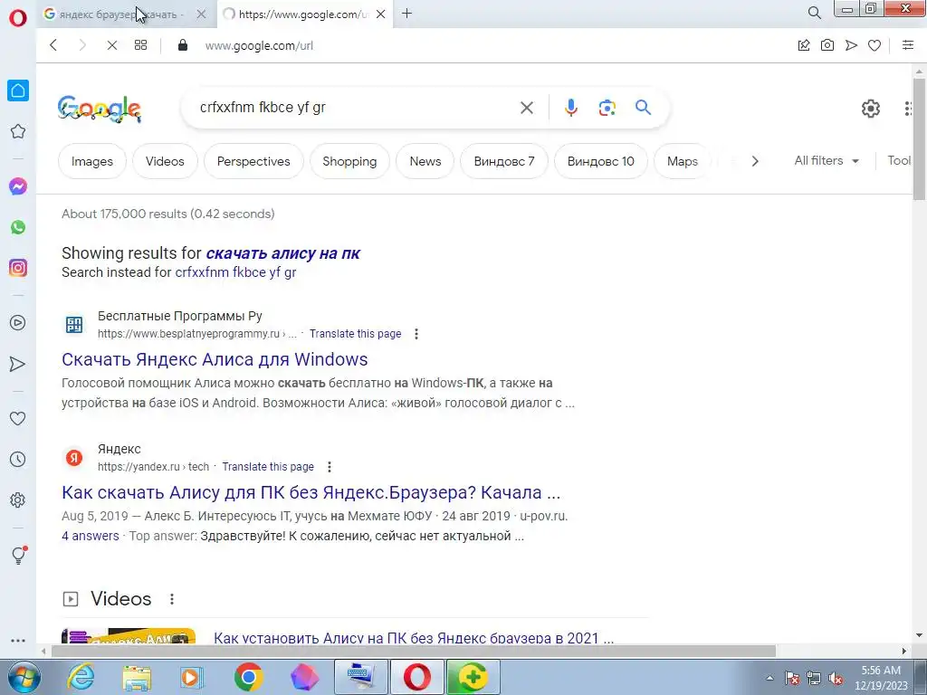Image resolution: width=927 pixels, height=695 pixels.
Task: Show more filter chips with right chevron
Action: [754, 161]
